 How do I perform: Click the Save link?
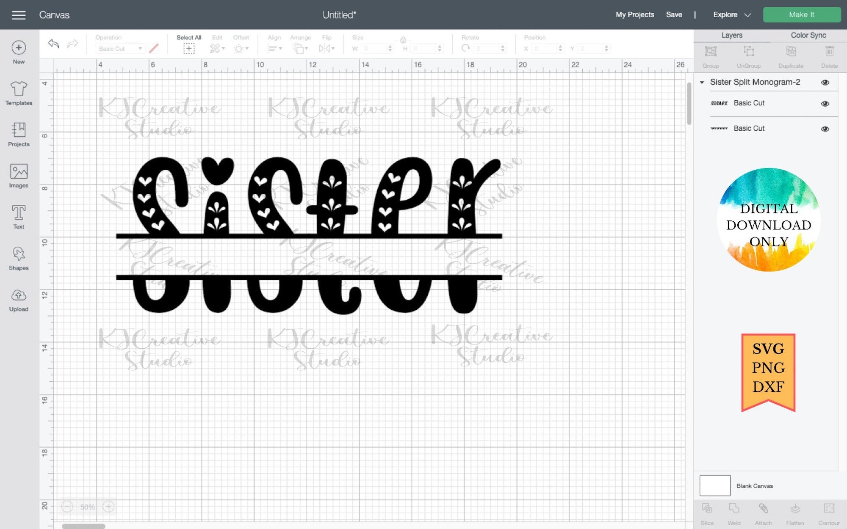tap(674, 14)
